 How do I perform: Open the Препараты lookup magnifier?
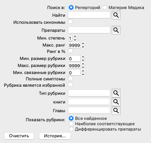pos(116,30)
